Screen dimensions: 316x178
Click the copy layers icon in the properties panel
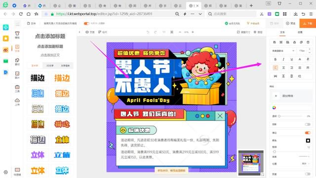301,42
